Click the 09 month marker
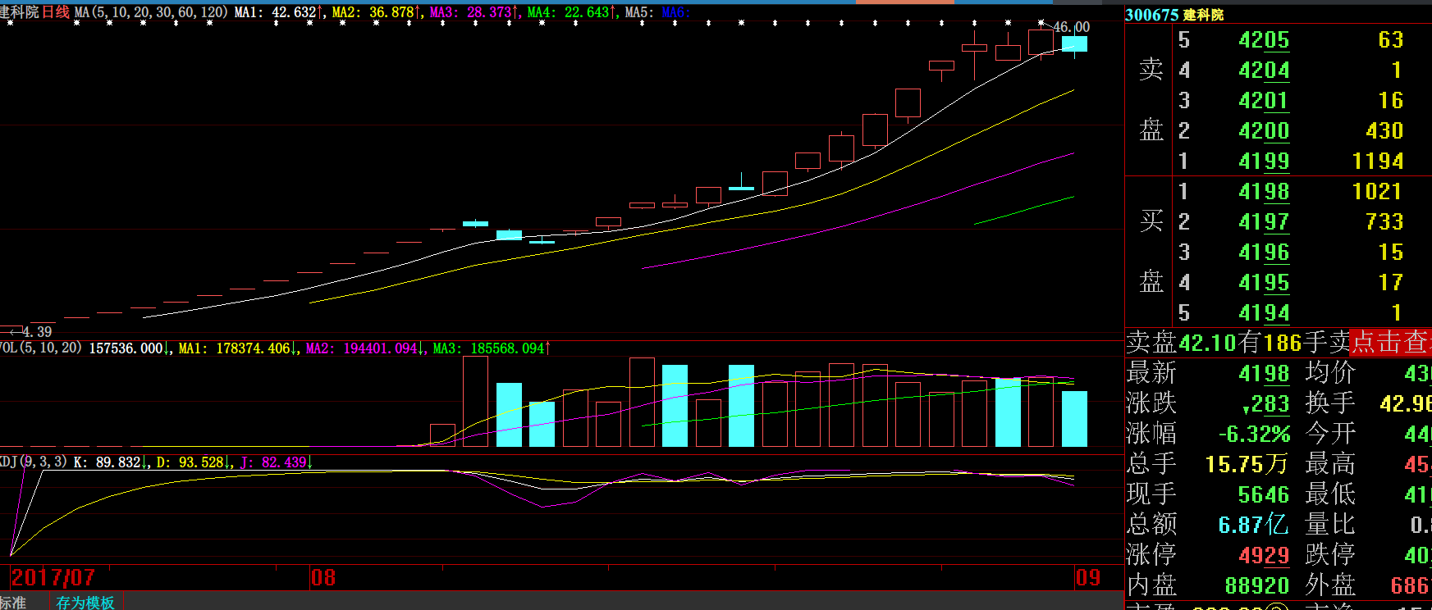This screenshot has height=610, width=1432. point(1088,577)
